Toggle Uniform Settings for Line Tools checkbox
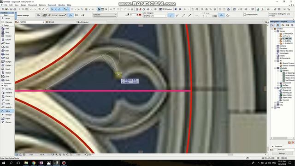The height and width of the screenshot is (166, 295). (x=270, y=14)
